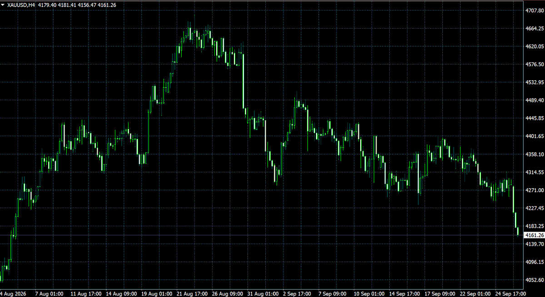Image resolution: width=545 pixels, height=297 pixels.
Task: Click the 4183.25 price scale label
Action: (535, 226)
